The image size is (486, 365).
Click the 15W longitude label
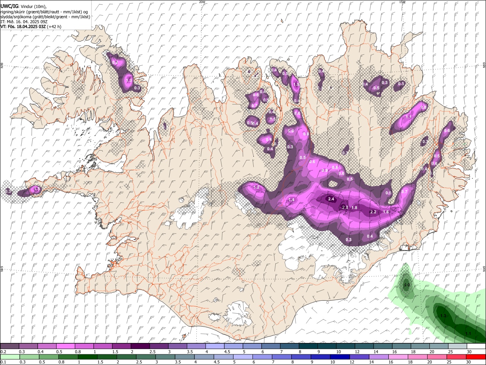pyautogui.click(x=402, y=2)
